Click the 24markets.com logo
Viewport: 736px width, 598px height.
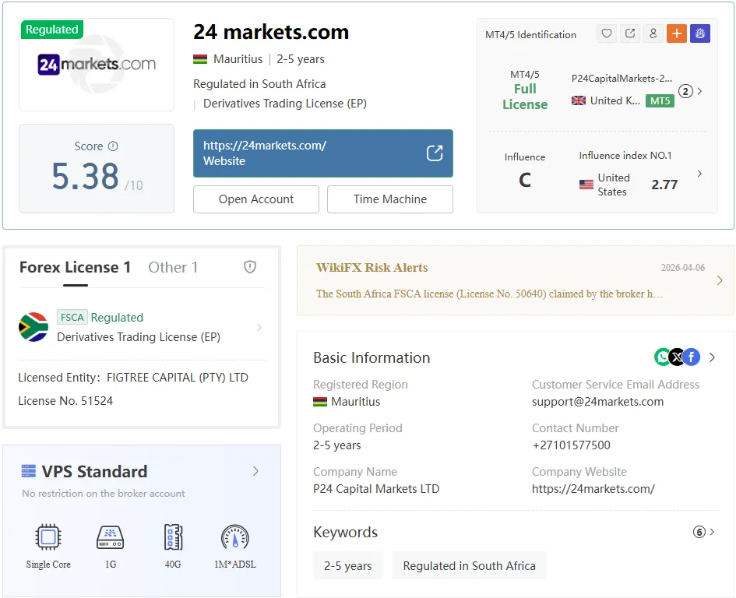(x=97, y=64)
